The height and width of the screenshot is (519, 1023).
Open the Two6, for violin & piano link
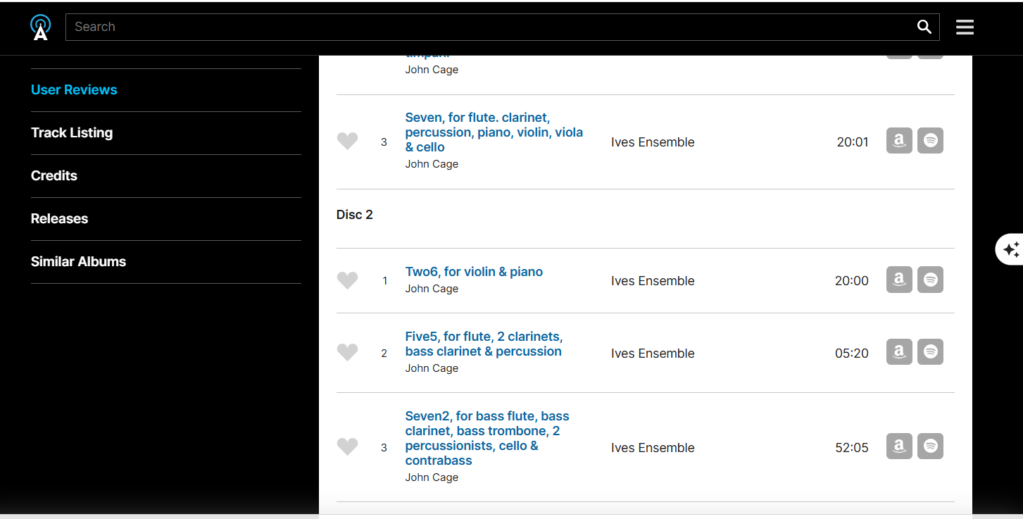[x=474, y=272]
